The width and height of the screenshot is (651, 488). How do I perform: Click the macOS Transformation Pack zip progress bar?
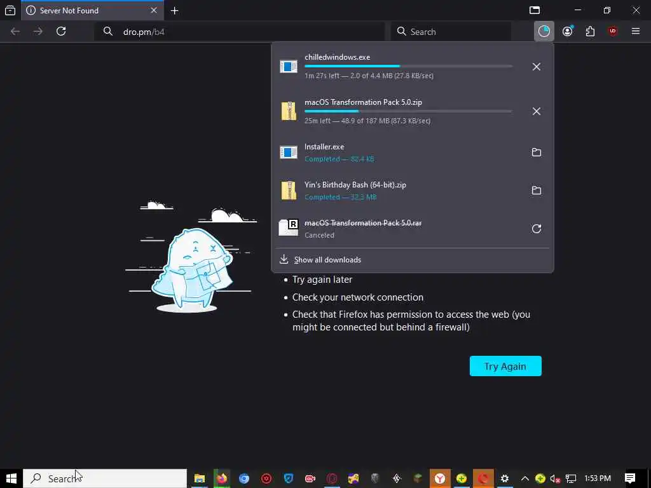[409, 111]
